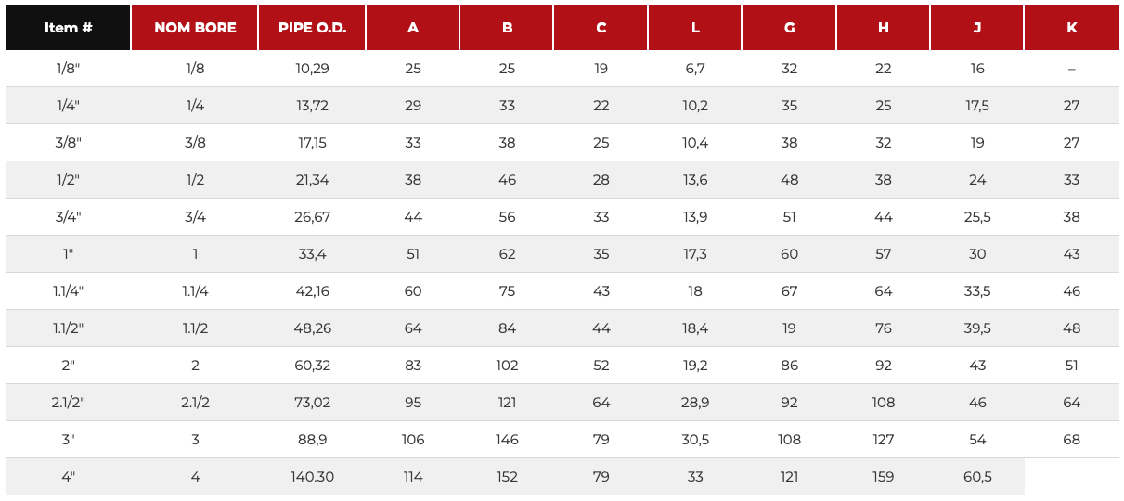The width and height of the screenshot is (1124, 501).
Task: Click pipe O.D. value 60,32
Action: (x=312, y=366)
